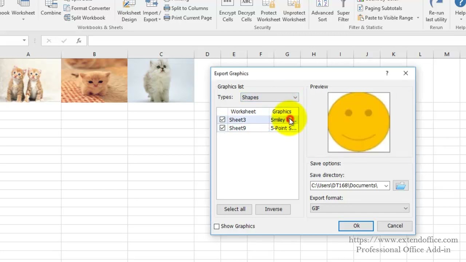Viewport: 466px width, 262px height.
Task: Click Paste to Visible Range
Action: tap(385, 17)
